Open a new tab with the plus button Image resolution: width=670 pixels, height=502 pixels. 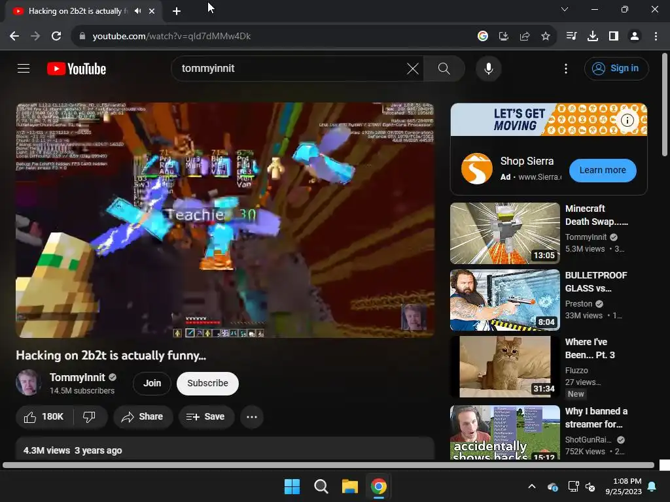point(177,11)
